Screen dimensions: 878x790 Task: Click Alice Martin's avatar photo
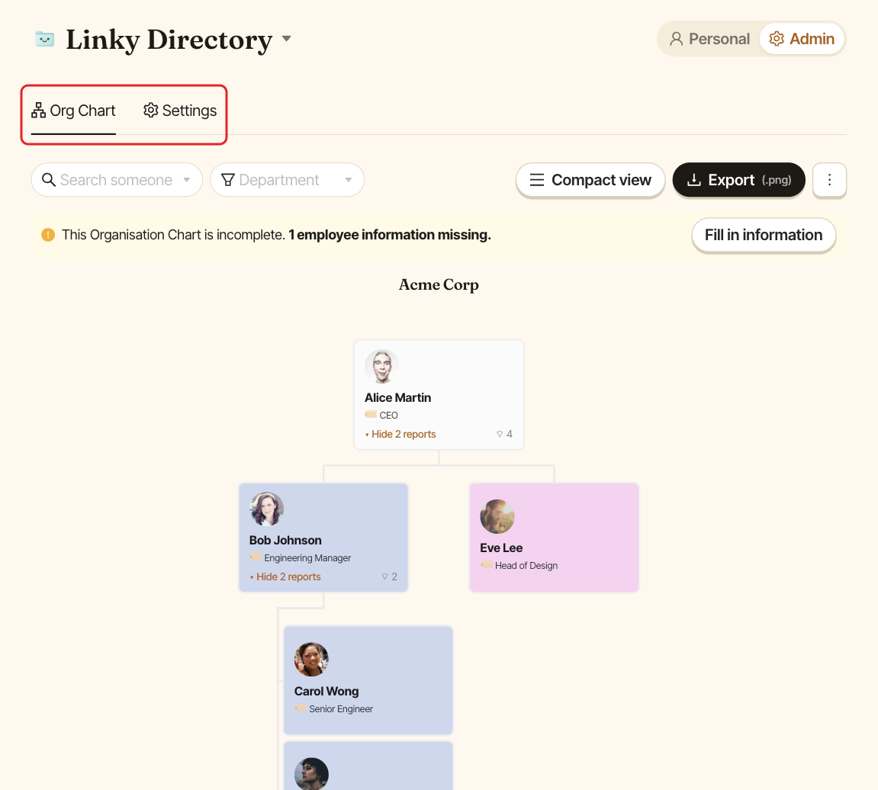click(382, 367)
